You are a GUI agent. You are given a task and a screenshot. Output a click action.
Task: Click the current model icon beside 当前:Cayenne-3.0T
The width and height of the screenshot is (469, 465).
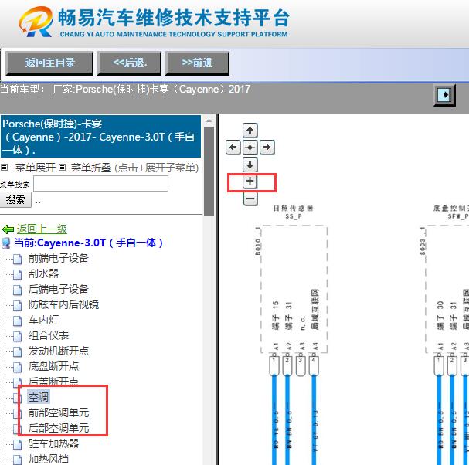(6, 243)
